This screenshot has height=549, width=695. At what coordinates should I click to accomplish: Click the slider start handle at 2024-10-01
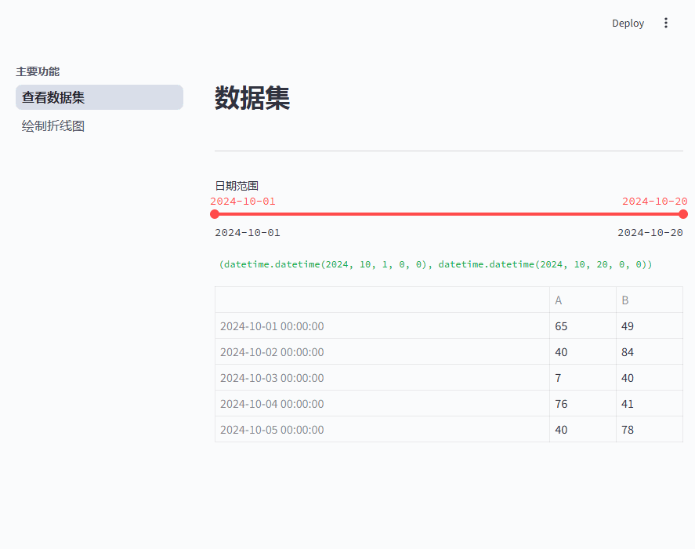click(215, 214)
